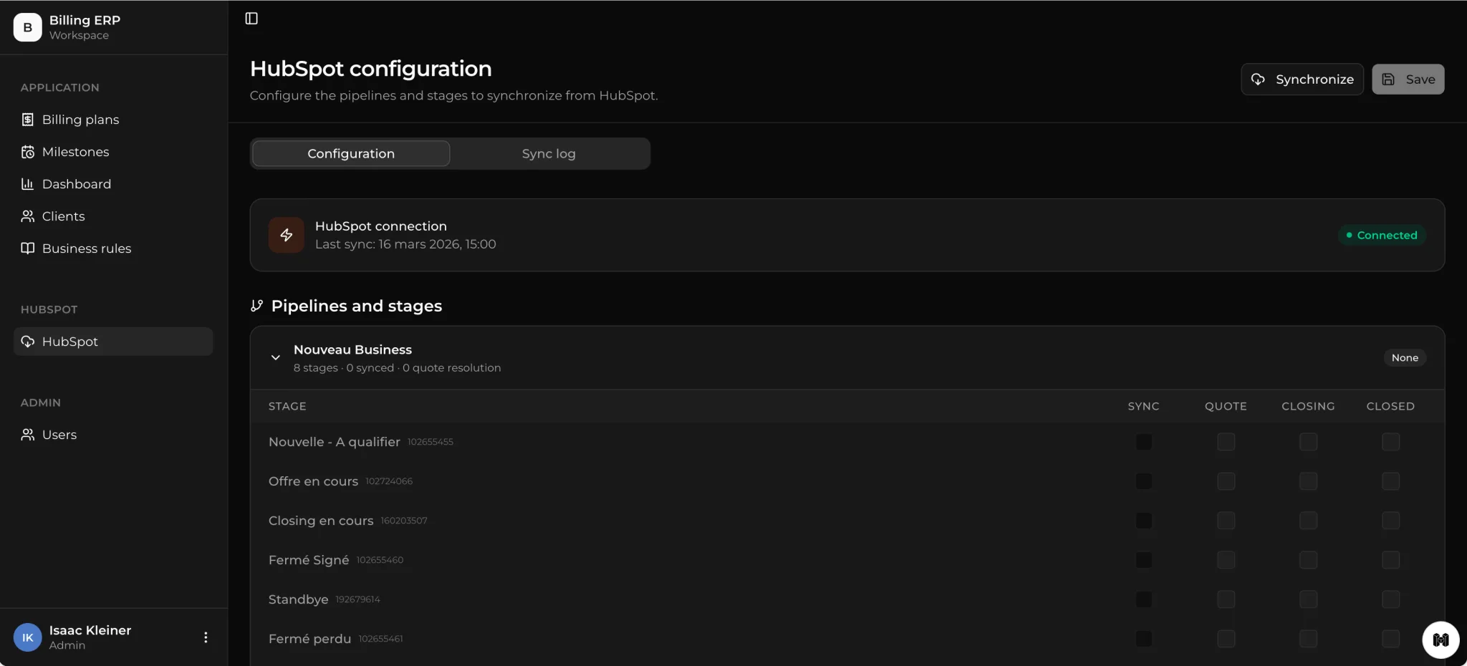The height and width of the screenshot is (666, 1467).
Task: Open Business rules page
Action: click(113, 248)
